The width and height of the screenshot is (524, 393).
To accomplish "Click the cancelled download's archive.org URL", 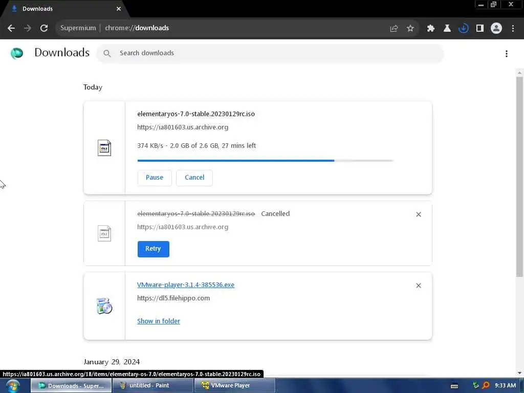I will pyautogui.click(x=183, y=227).
